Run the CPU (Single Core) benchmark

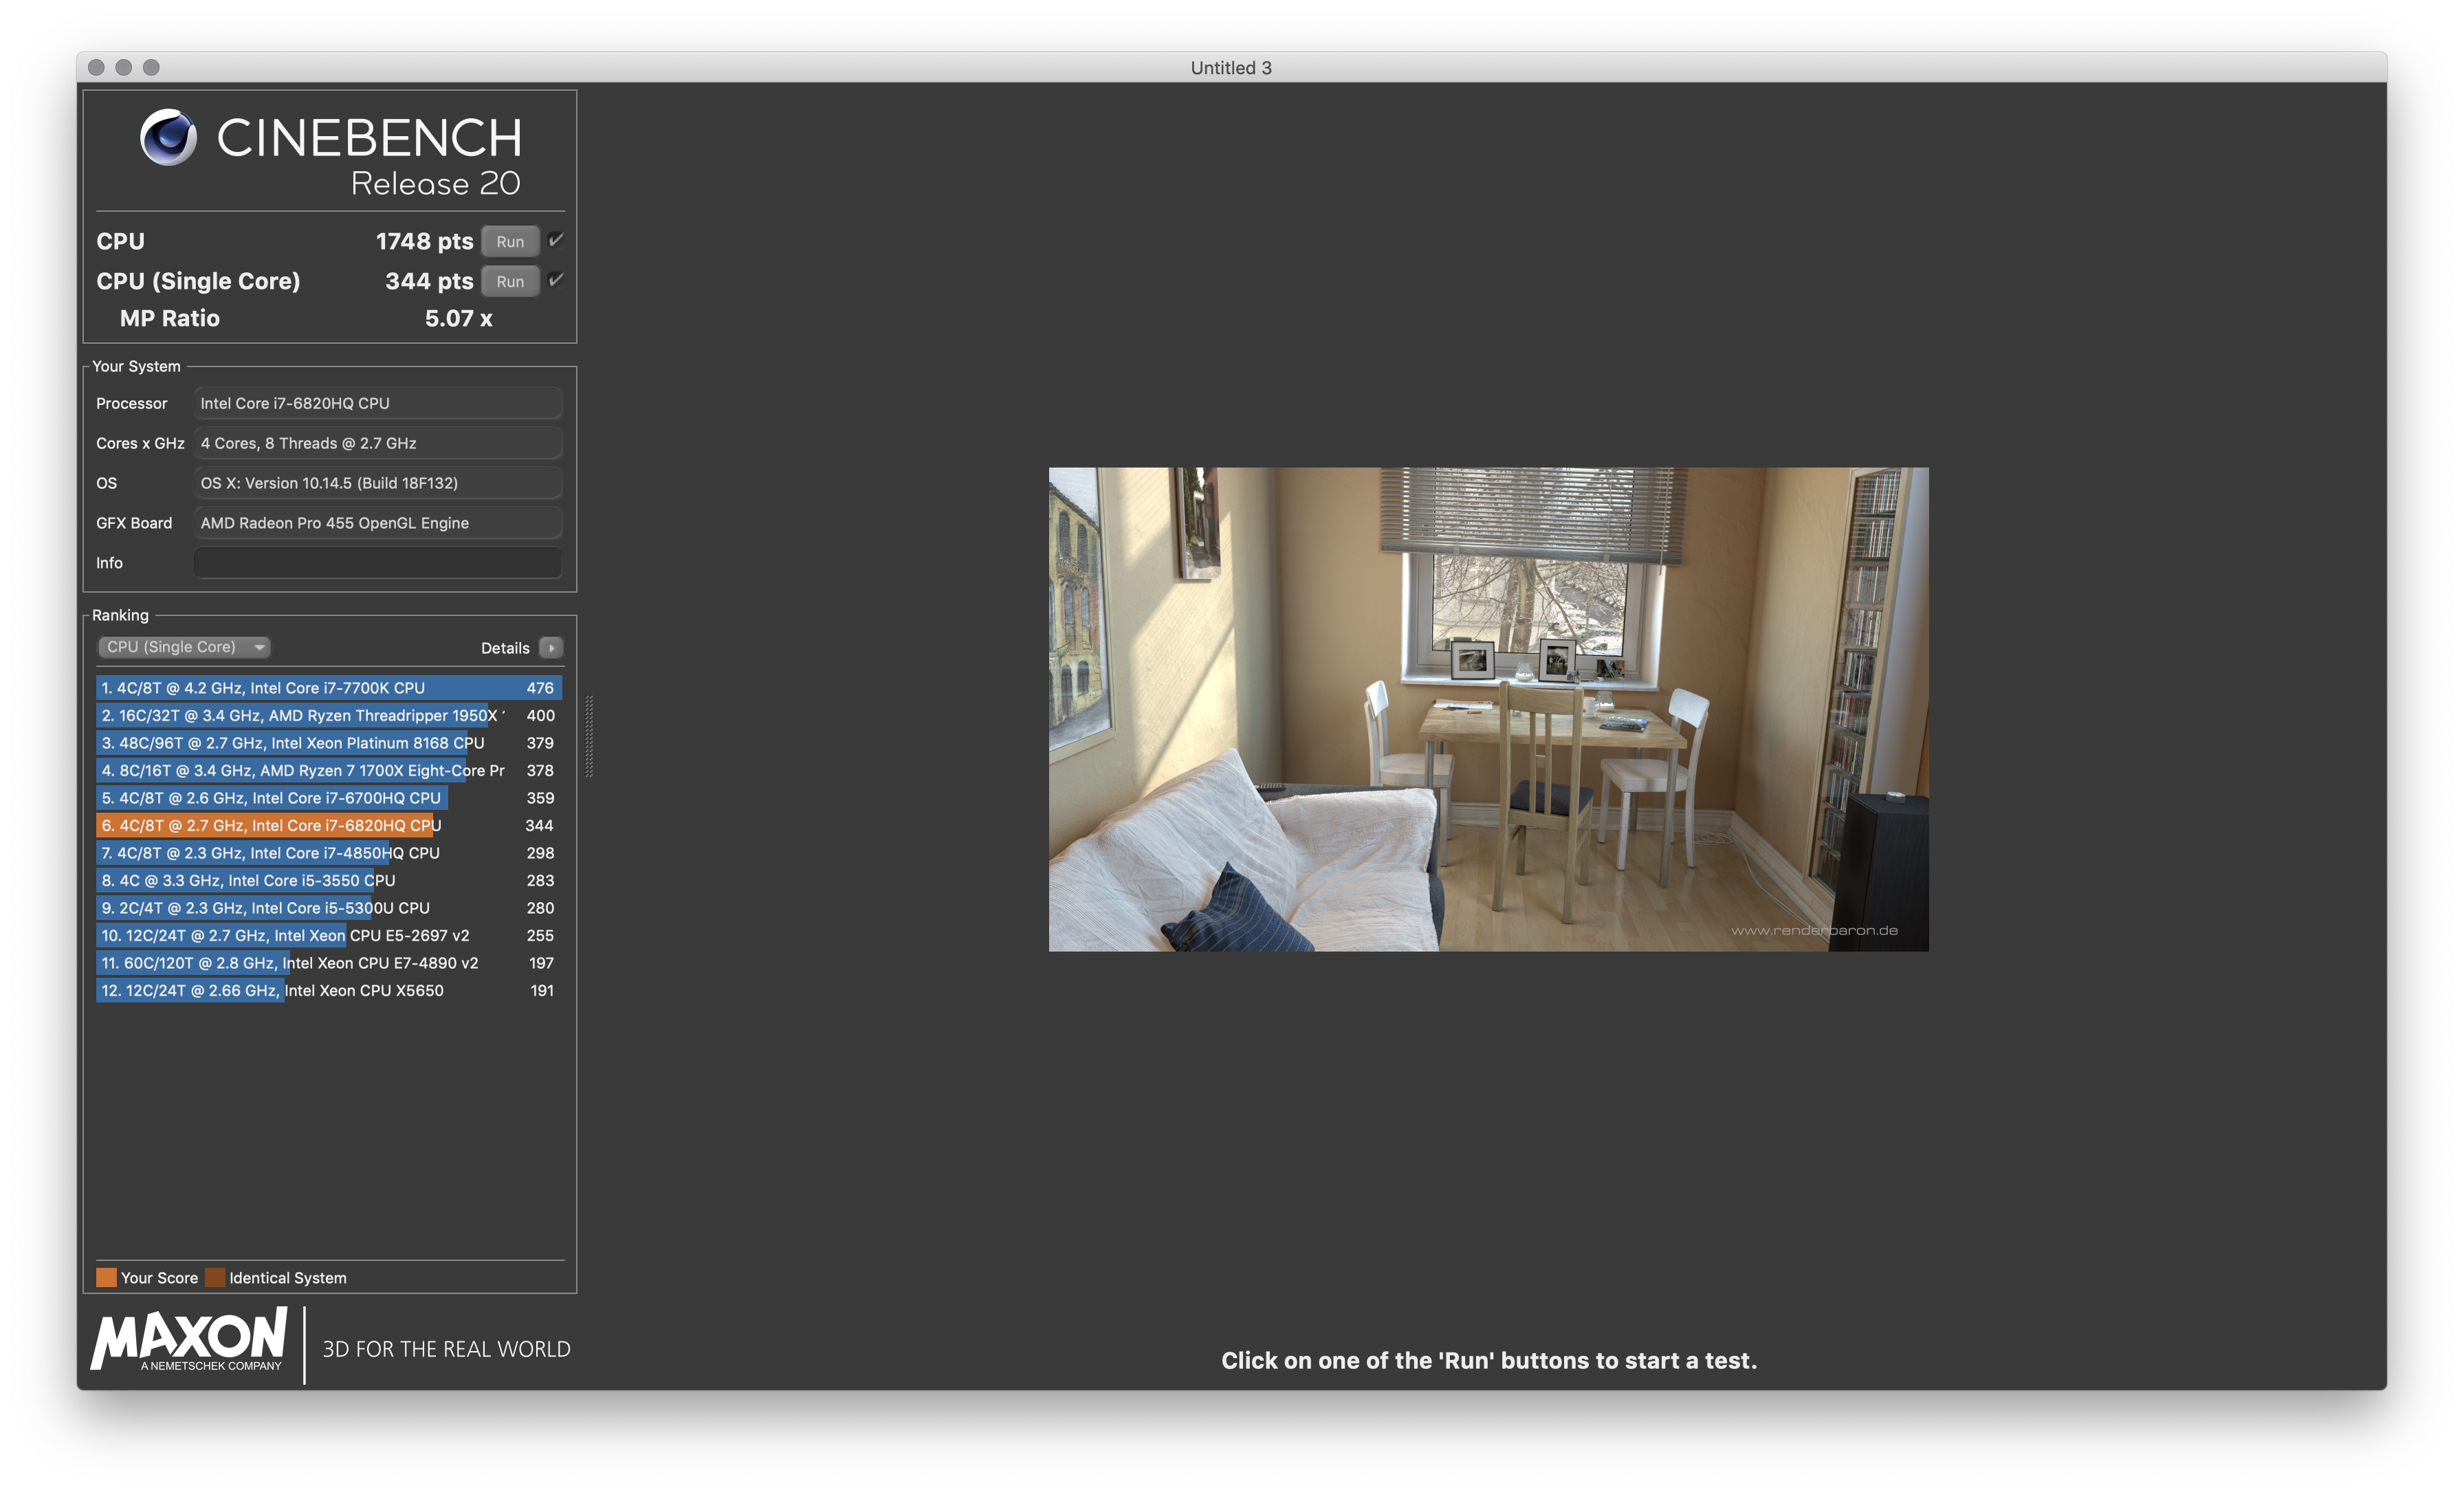(510, 281)
